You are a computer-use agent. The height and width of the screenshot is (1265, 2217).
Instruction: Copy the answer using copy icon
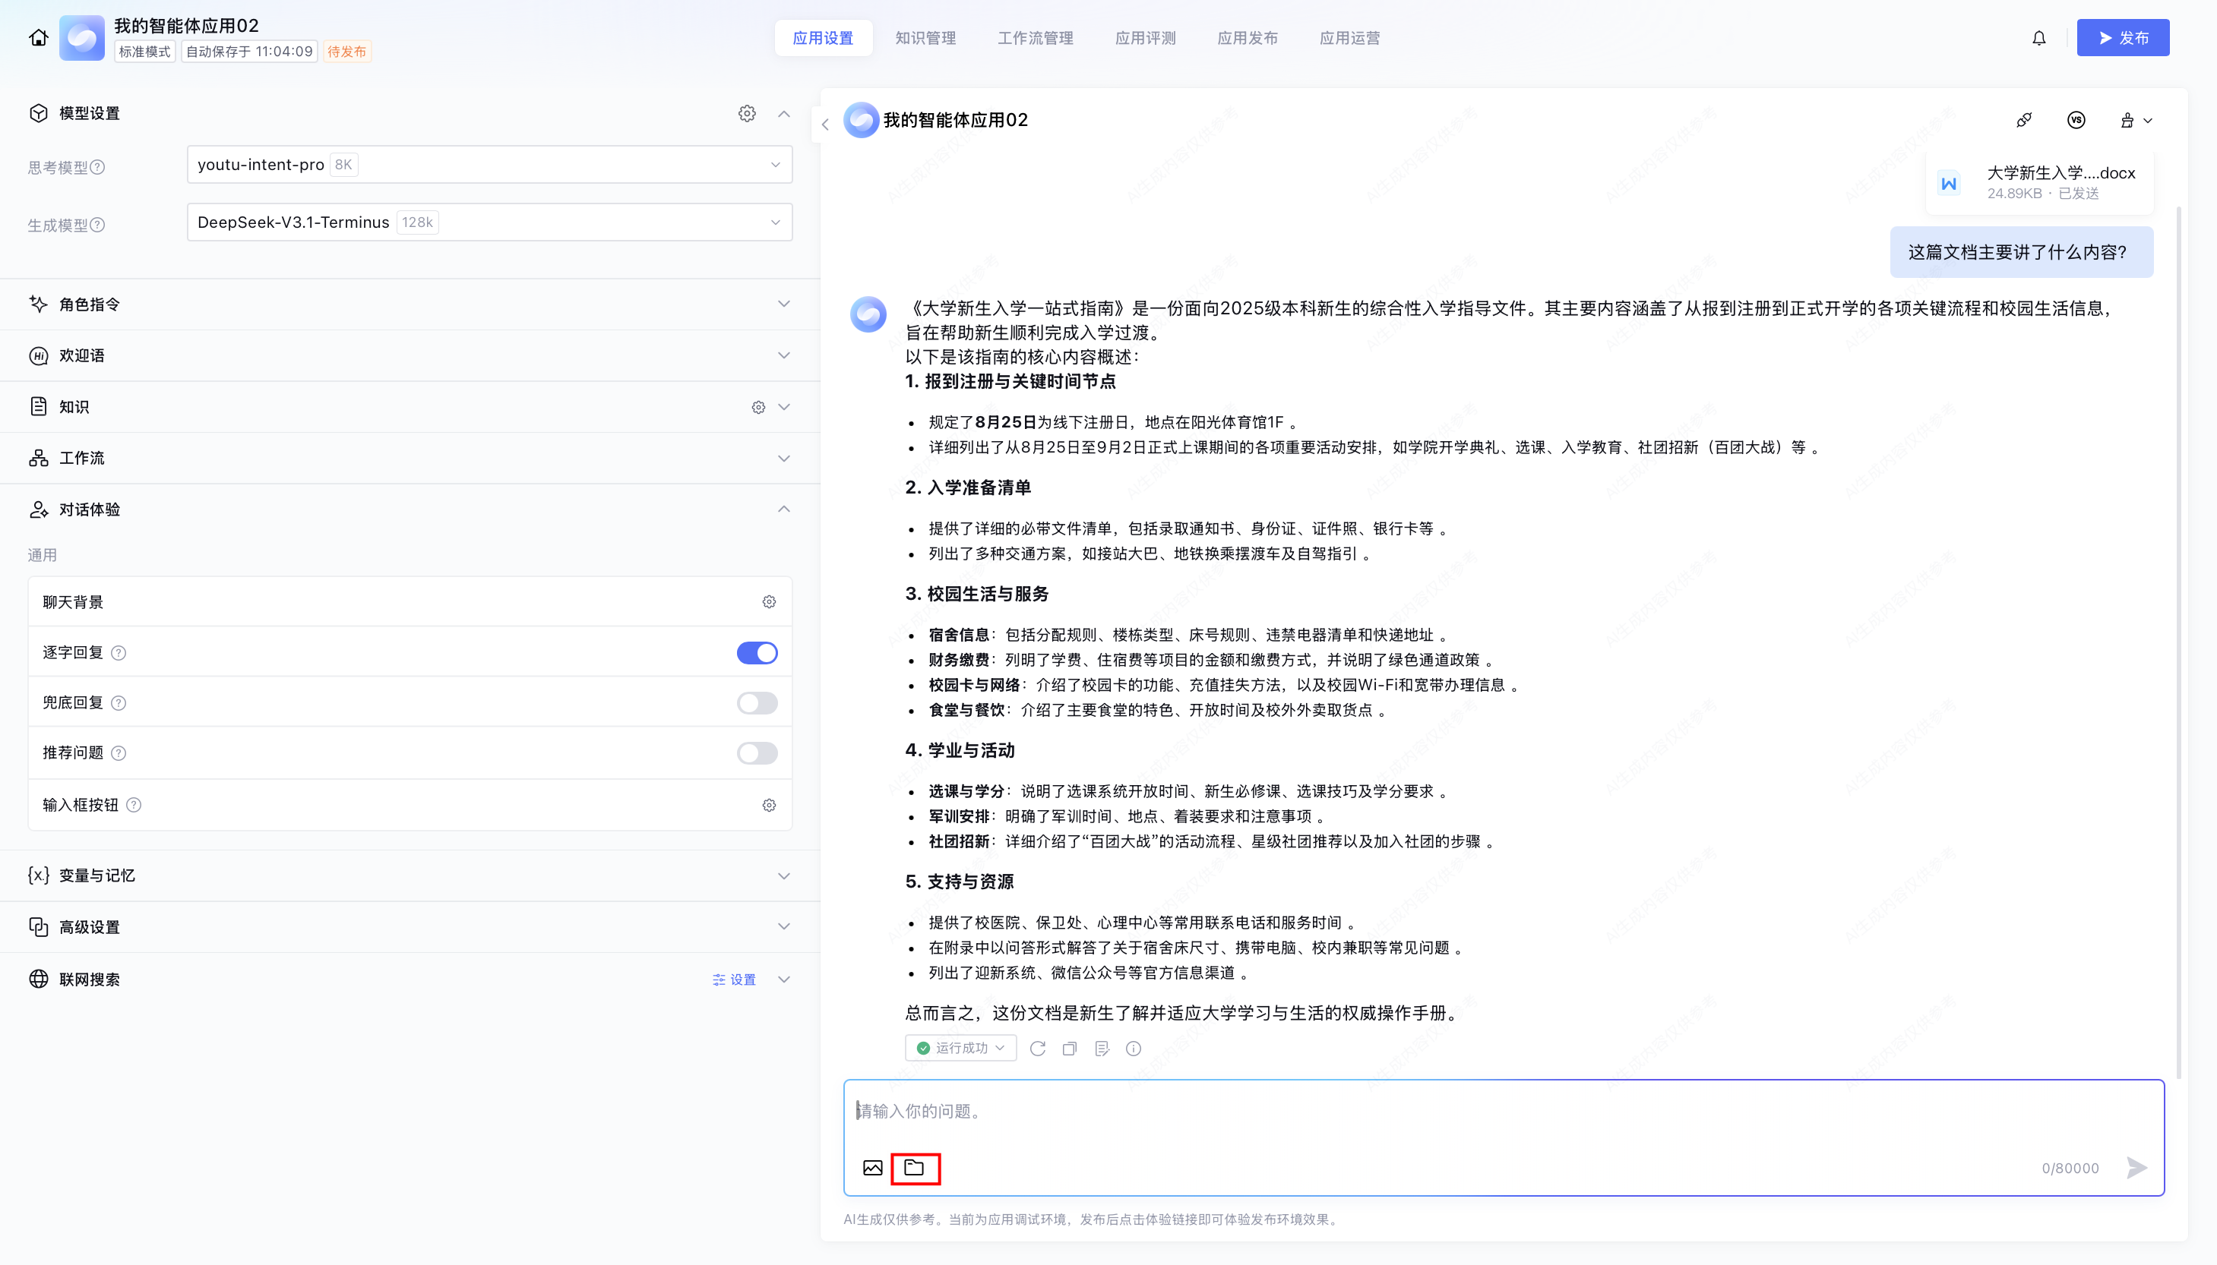coord(1070,1049)
